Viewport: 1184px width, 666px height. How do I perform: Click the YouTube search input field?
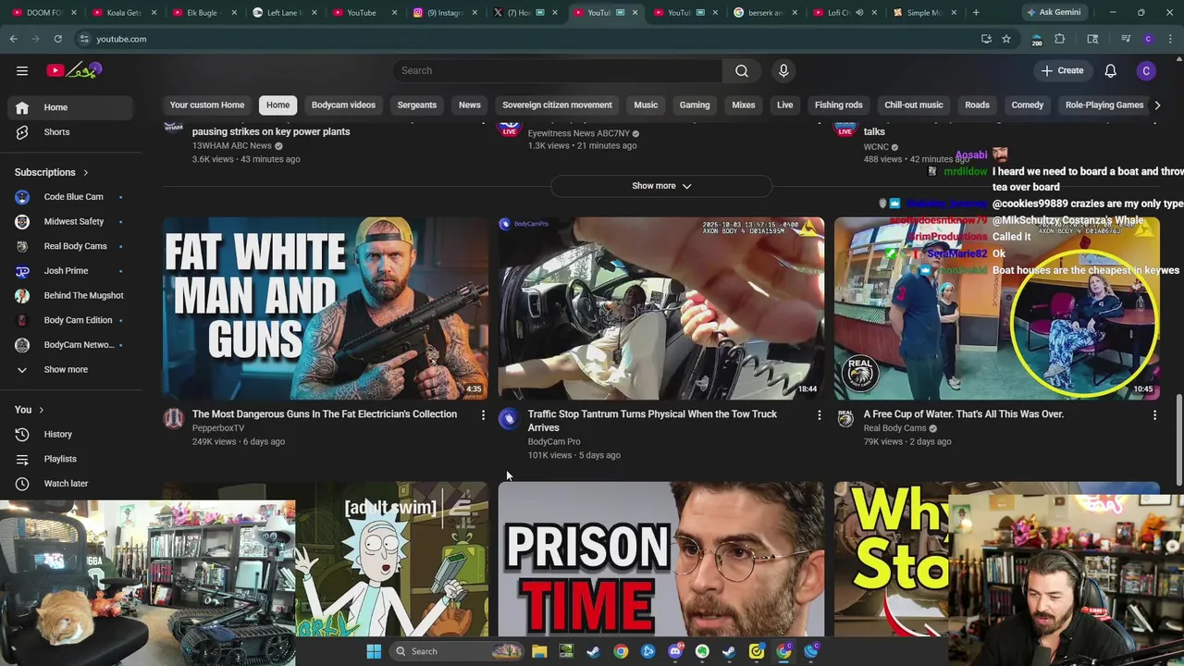tap(557, 70)
